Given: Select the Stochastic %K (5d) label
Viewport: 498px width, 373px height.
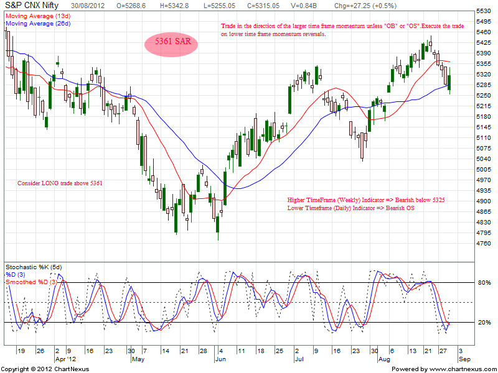Looking at the screenshot, I should coord(34,267).
